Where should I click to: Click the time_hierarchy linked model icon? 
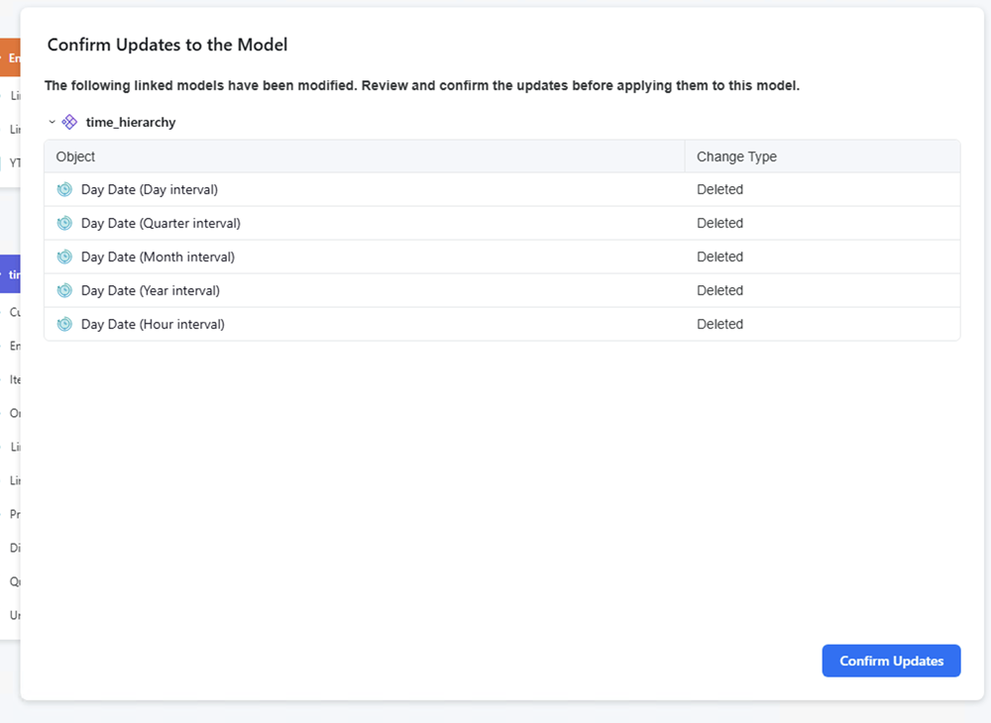69,122
